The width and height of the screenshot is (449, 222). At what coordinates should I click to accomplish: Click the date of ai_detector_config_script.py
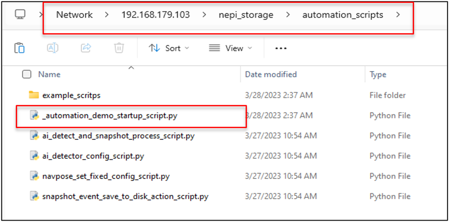click(x=281, y=156)
